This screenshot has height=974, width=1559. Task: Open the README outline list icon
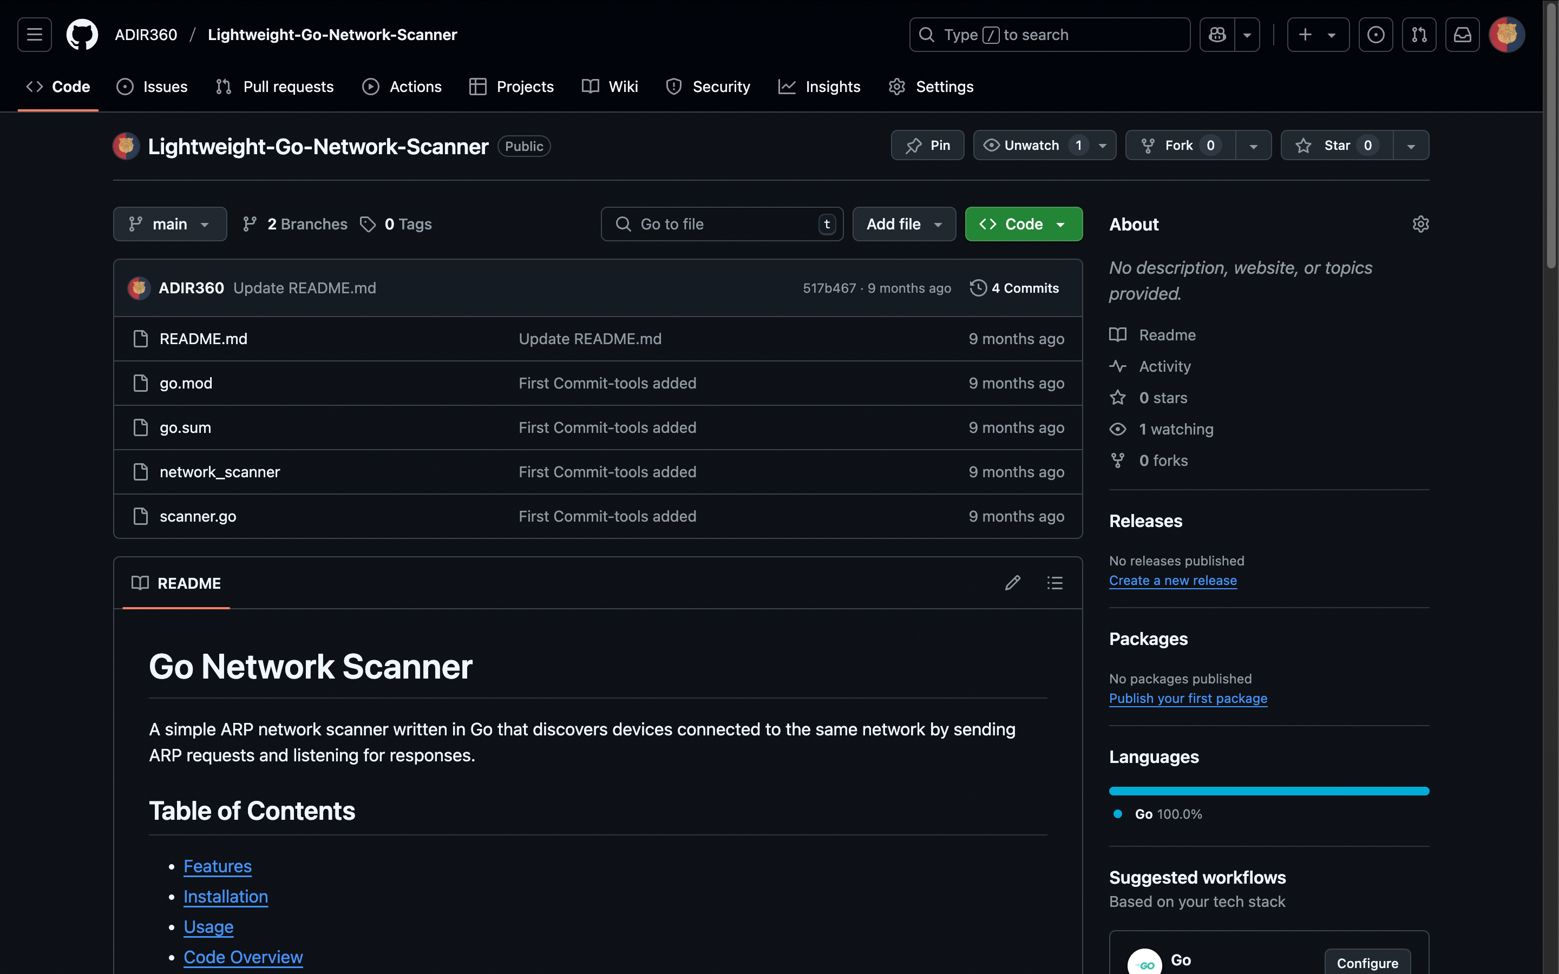[x=1054, y=583]
